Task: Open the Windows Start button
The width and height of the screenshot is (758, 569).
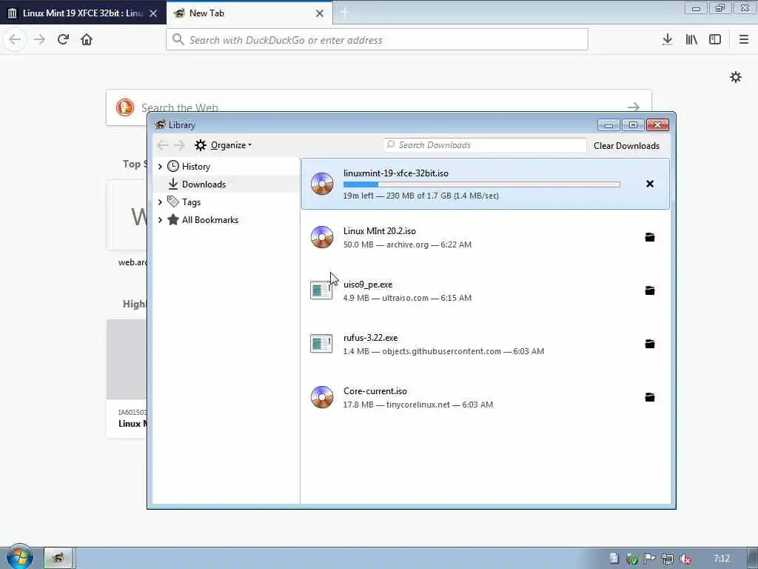Action: [x=20, y=556]
